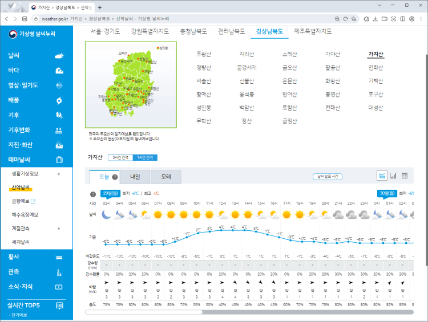Click the icon beside 황사

[x=59, y=257]
